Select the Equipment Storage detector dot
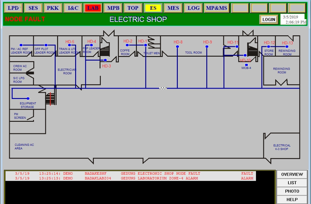The width and height of the screenshot is (311, 204). pyautogui.click(x=28, y=98)
